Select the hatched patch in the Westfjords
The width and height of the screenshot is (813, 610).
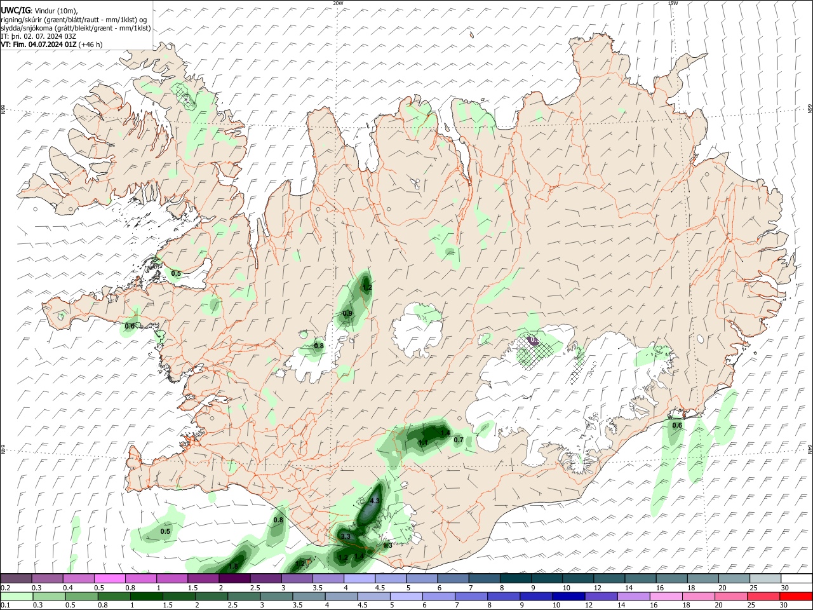pos(185,96)
